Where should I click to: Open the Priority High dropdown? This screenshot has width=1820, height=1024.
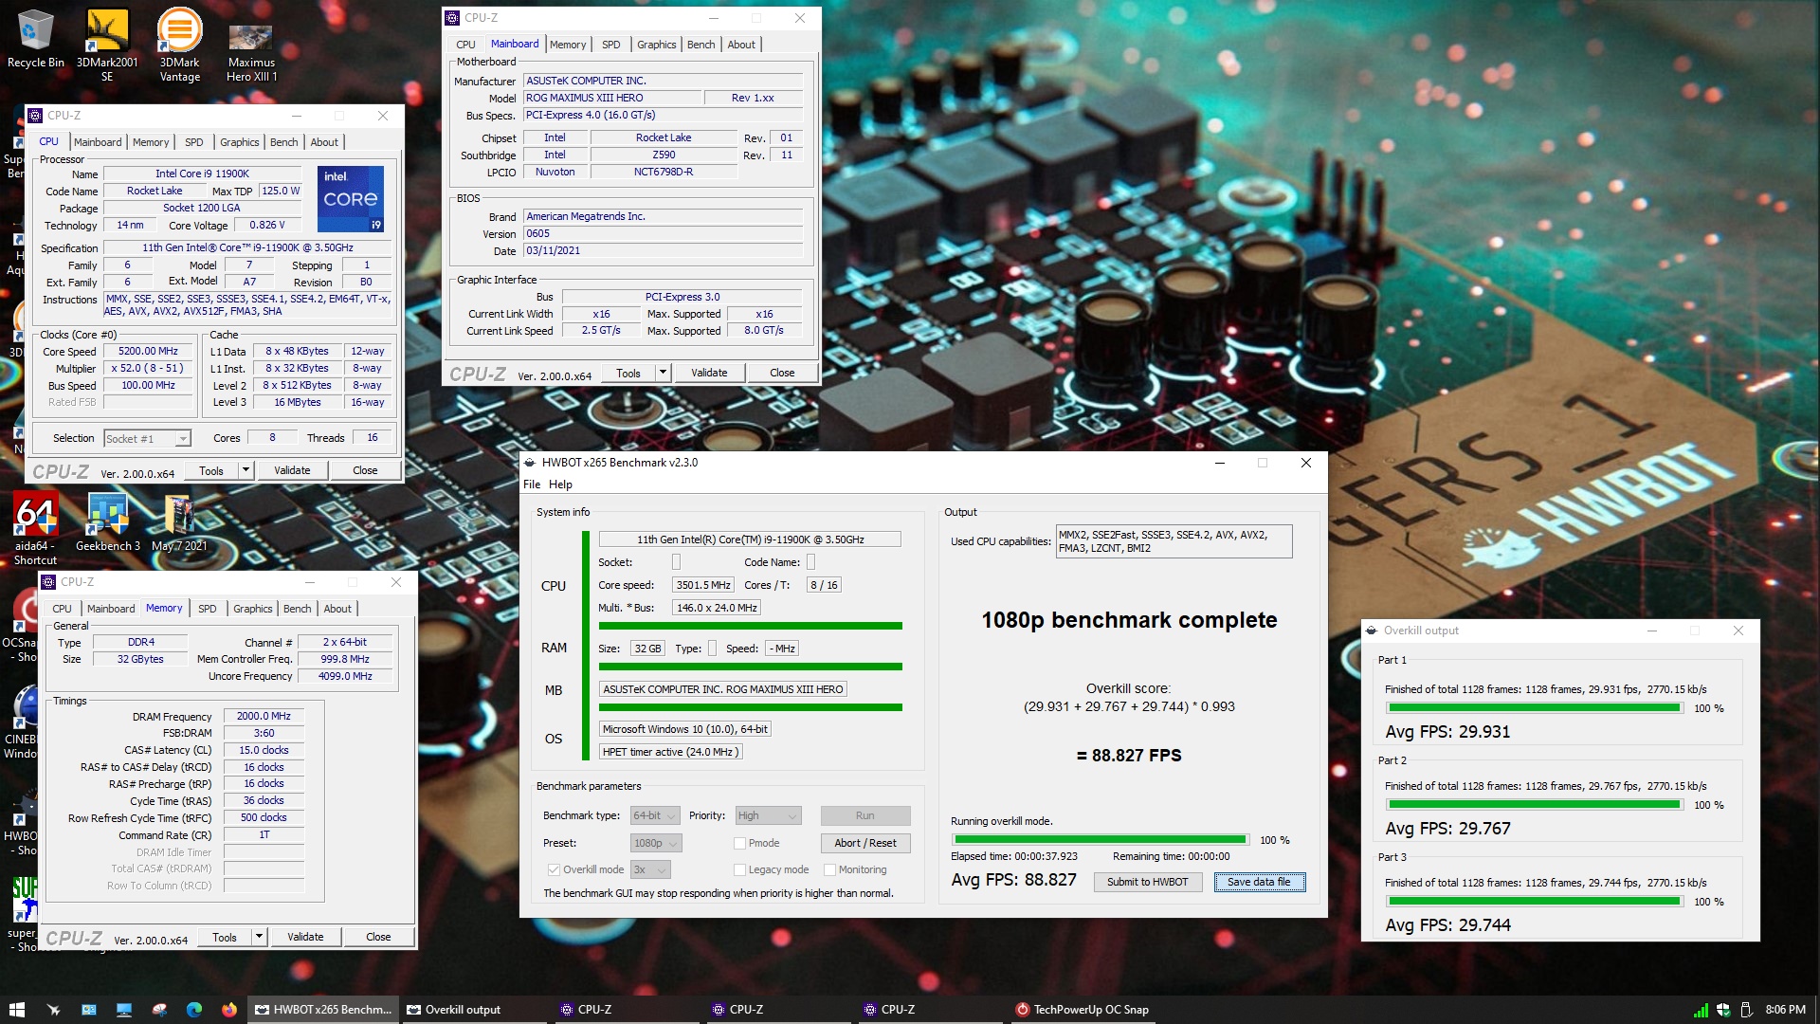768,815
